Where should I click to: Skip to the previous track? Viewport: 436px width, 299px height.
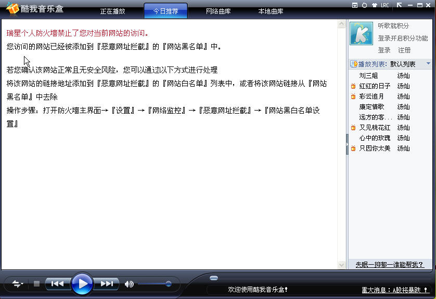[58, 284]
